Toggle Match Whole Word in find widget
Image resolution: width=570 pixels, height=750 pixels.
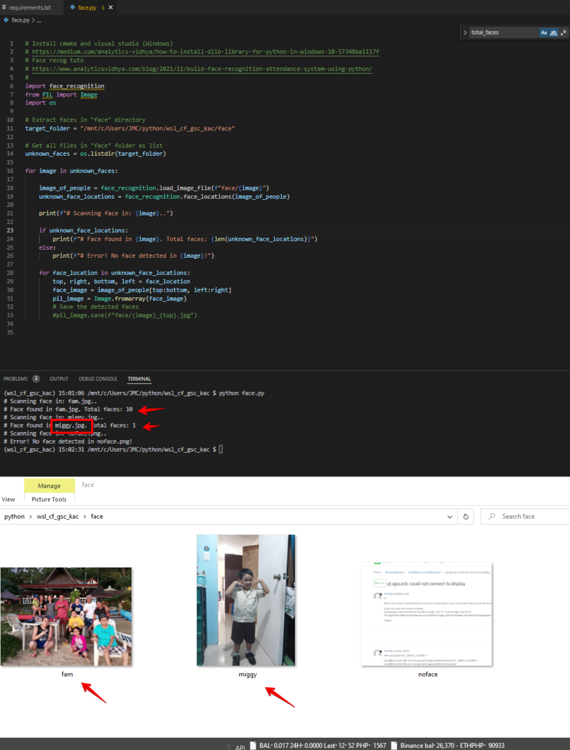554,32
